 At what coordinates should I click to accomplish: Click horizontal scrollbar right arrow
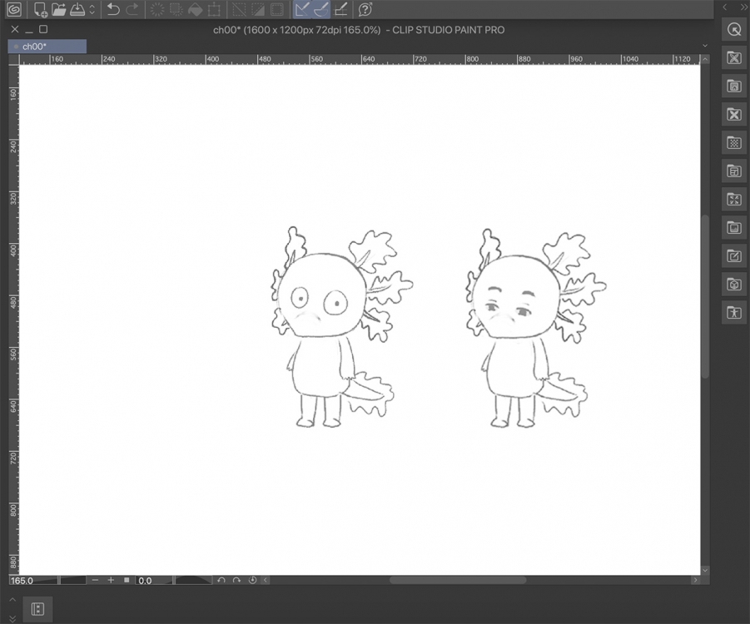(x=695, y=580)
